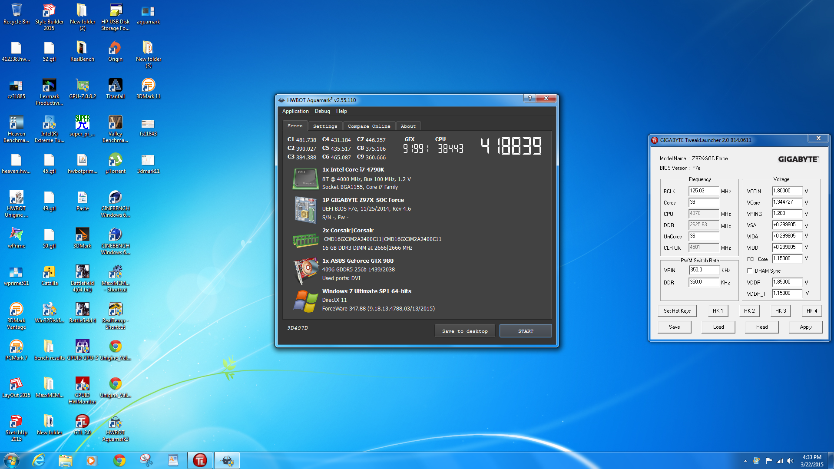
Task: Click the taskbar clock showing 4:33 PM
Action: (812, 461)
